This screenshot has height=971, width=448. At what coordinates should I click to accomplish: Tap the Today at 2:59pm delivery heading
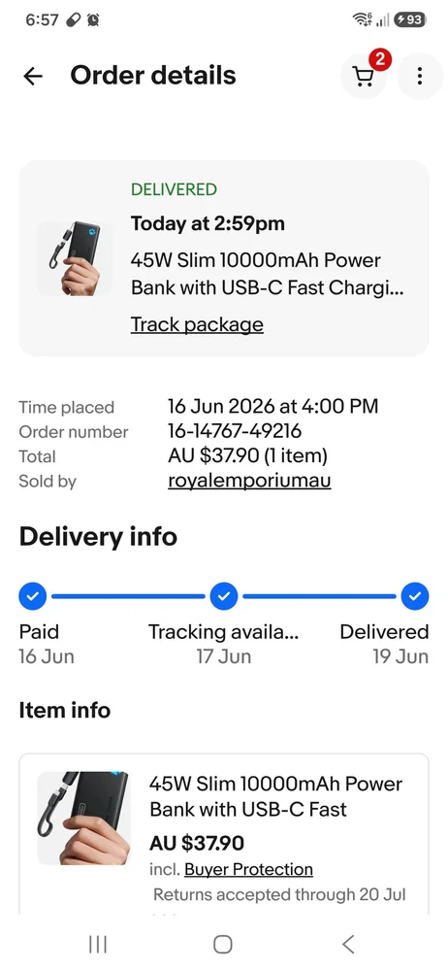(x=208, y=223)
